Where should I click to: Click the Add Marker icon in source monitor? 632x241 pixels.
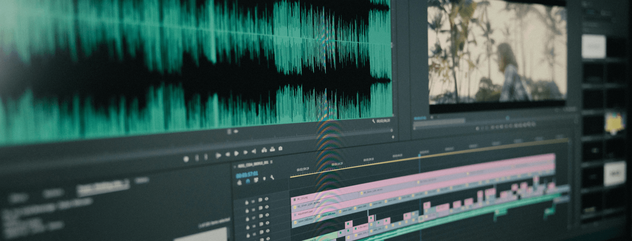pyautogui.click(x=186, y=159)
